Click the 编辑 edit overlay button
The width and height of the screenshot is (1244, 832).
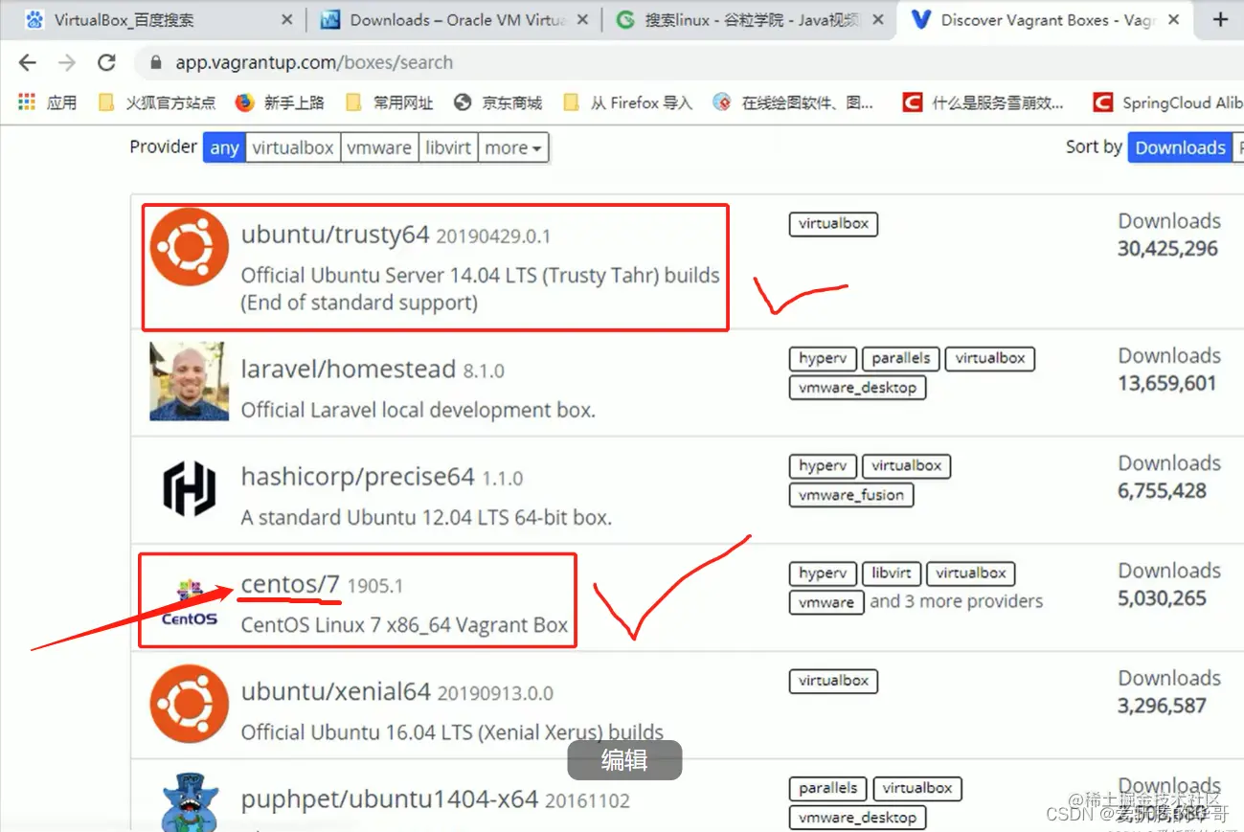click(x=624, y=760)
